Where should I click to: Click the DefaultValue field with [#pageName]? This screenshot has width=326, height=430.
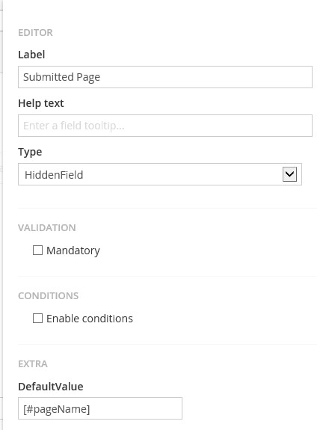(x=100, y=408)
